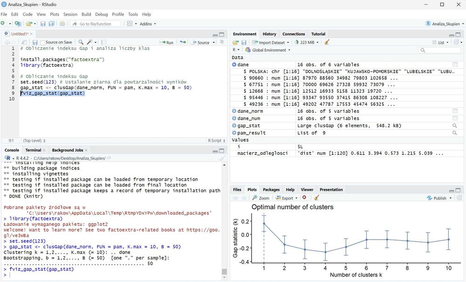Open dane_norm data table viewer icon
The image size is (466, 282).
[455, 111]
